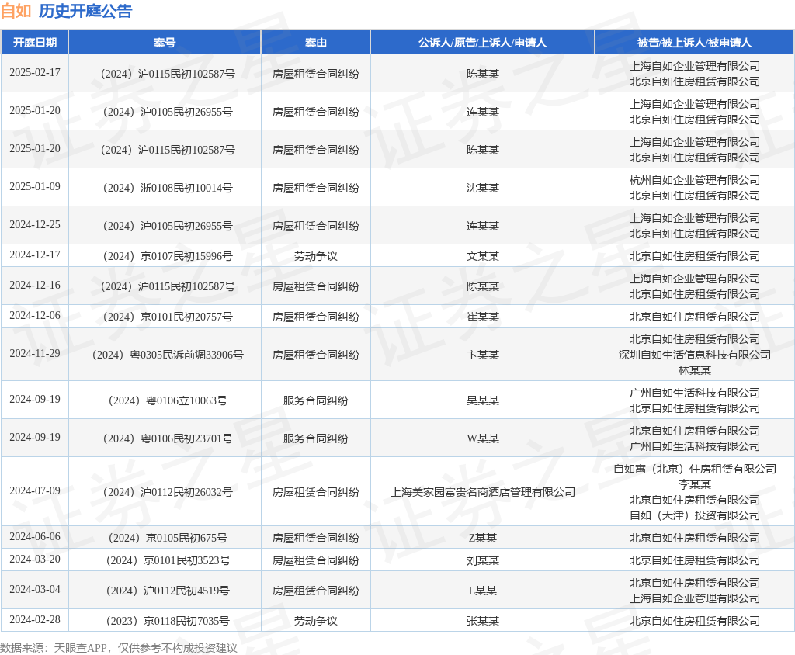Click 服务合同纠纷 in the W某某 row
The width and height of the screenshot is (795, 655).
click(x=316, y=438)
